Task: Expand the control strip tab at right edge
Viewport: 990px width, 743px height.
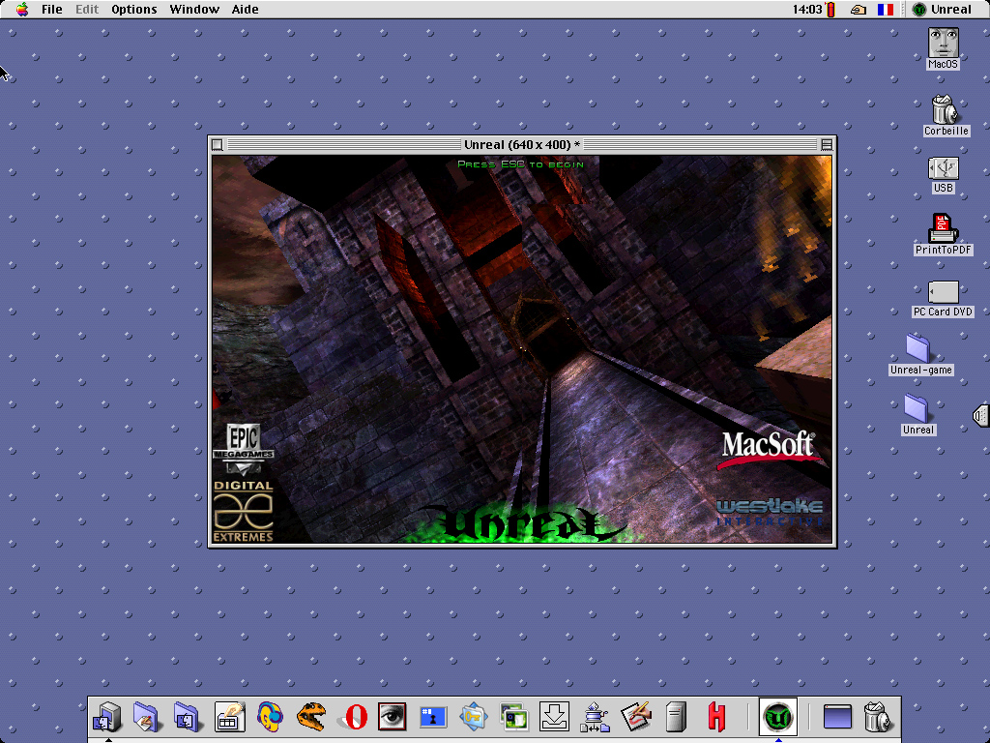Action: tap(981, 415)
